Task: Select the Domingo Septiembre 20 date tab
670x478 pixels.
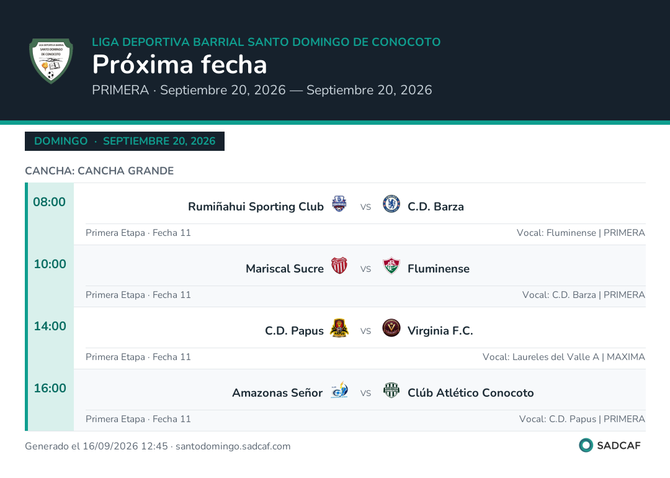Action: (x=125, y=141)
